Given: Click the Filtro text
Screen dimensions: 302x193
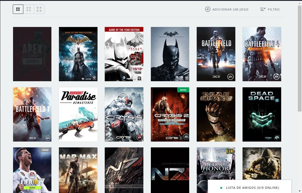Looking at the screenshot, I should click(x=273, y=9).
